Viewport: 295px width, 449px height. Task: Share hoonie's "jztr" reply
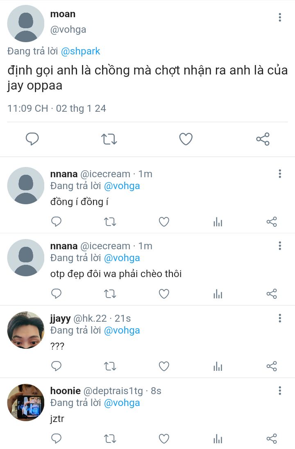(x=272, y=439)
